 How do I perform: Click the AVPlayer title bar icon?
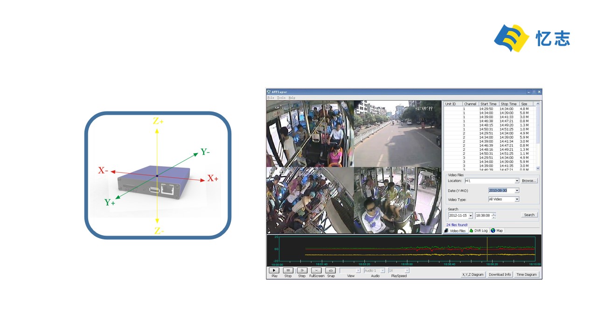[x=269, y=92]
